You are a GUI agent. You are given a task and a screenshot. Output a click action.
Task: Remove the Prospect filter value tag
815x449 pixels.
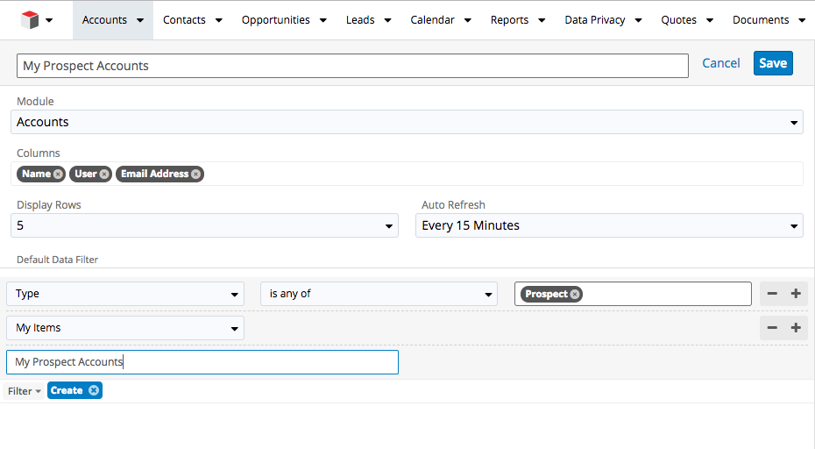[x=575, y=295]
